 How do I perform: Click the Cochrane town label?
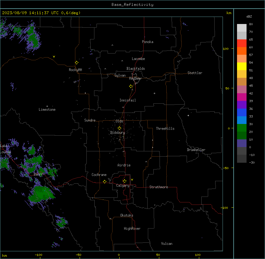click(99, 175)
